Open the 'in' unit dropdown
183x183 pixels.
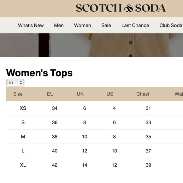tap(15, 83)
